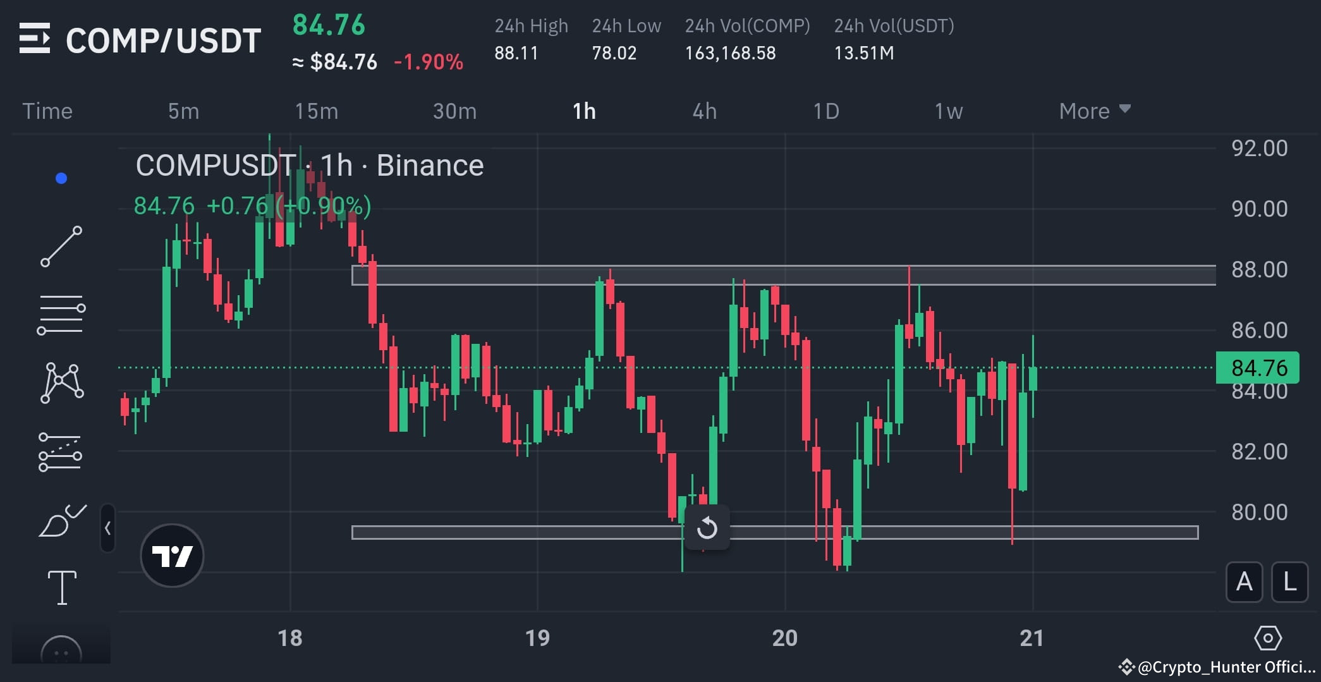This screenshot has width=1321, height=682.
Task: Click the Binance exchange logo top left
Action: pyautogui.click(x=36, y=39)
